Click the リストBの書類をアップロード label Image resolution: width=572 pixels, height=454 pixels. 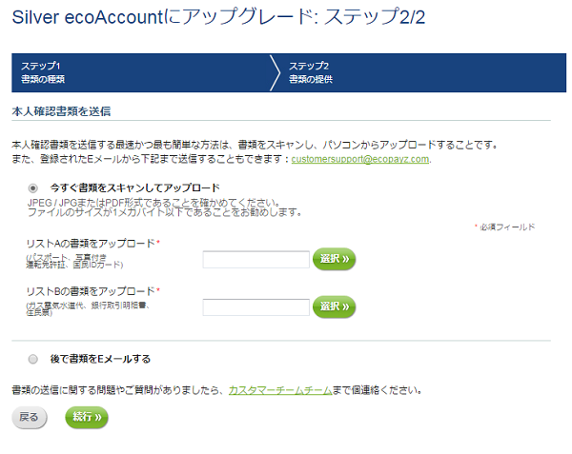pos(91,291)
